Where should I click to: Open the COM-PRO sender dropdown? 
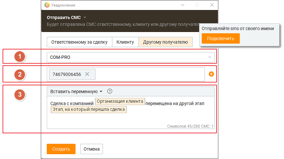[131, 57]
